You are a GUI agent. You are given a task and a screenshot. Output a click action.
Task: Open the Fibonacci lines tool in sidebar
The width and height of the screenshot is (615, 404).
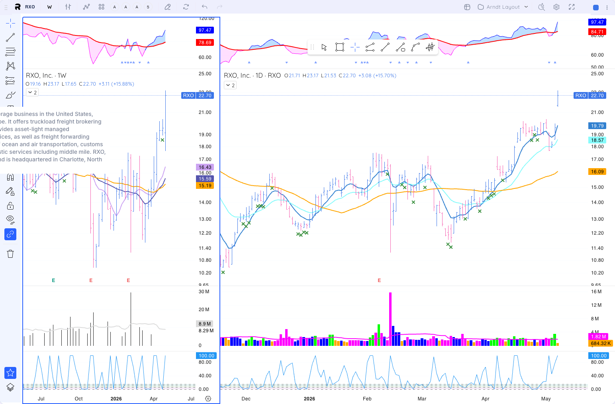coord(10,51)
